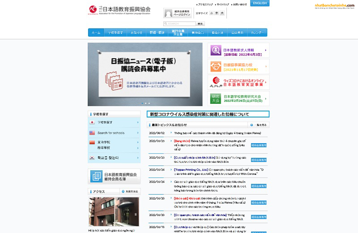Open the member page login button
The image size is (358, 233).
tap(177, 13)
